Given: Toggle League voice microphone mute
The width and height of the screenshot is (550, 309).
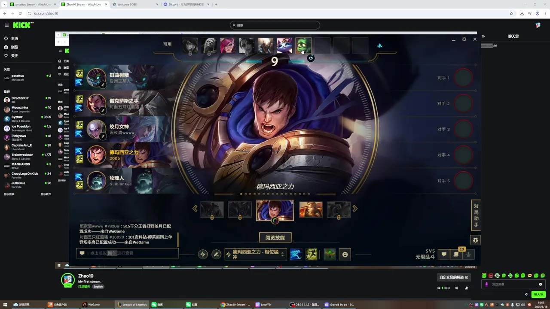Looking at the screenshot, I should 468,254.
